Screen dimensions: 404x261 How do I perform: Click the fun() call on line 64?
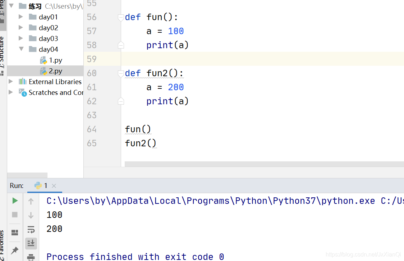(x=138, y=129)
